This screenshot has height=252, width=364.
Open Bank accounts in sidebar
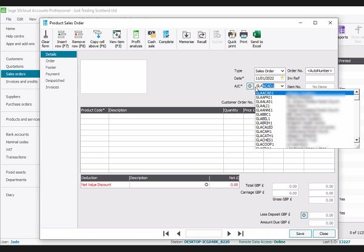pyautogui.click(x=17, y=134)
